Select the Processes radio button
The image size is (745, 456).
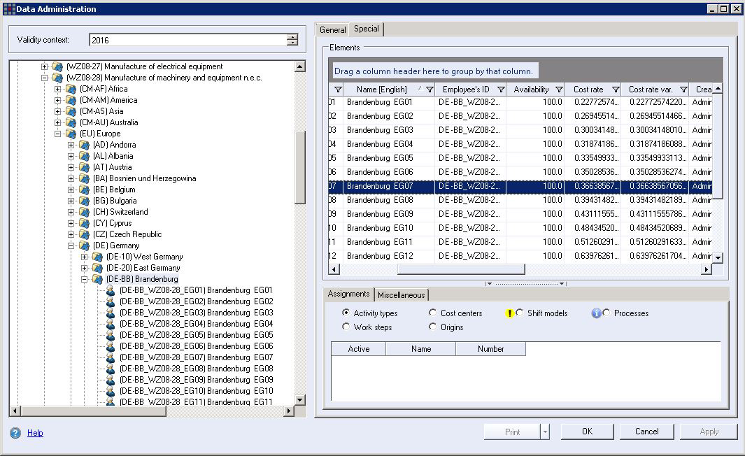point(606,313)
